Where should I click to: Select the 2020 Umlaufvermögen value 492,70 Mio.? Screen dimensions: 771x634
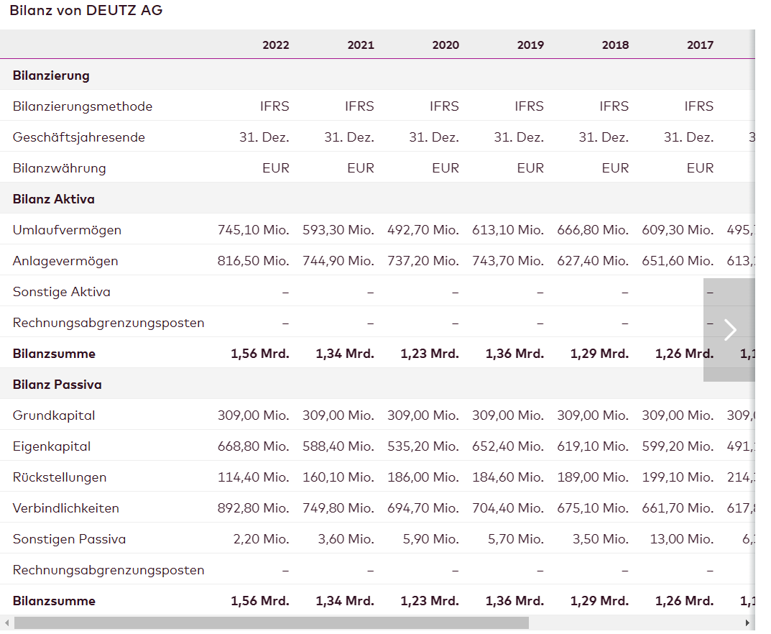(x=423, y=230)
